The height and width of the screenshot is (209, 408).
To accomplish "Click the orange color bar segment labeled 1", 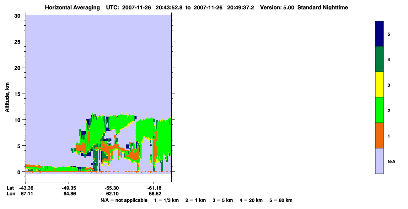I will [379, 135].
